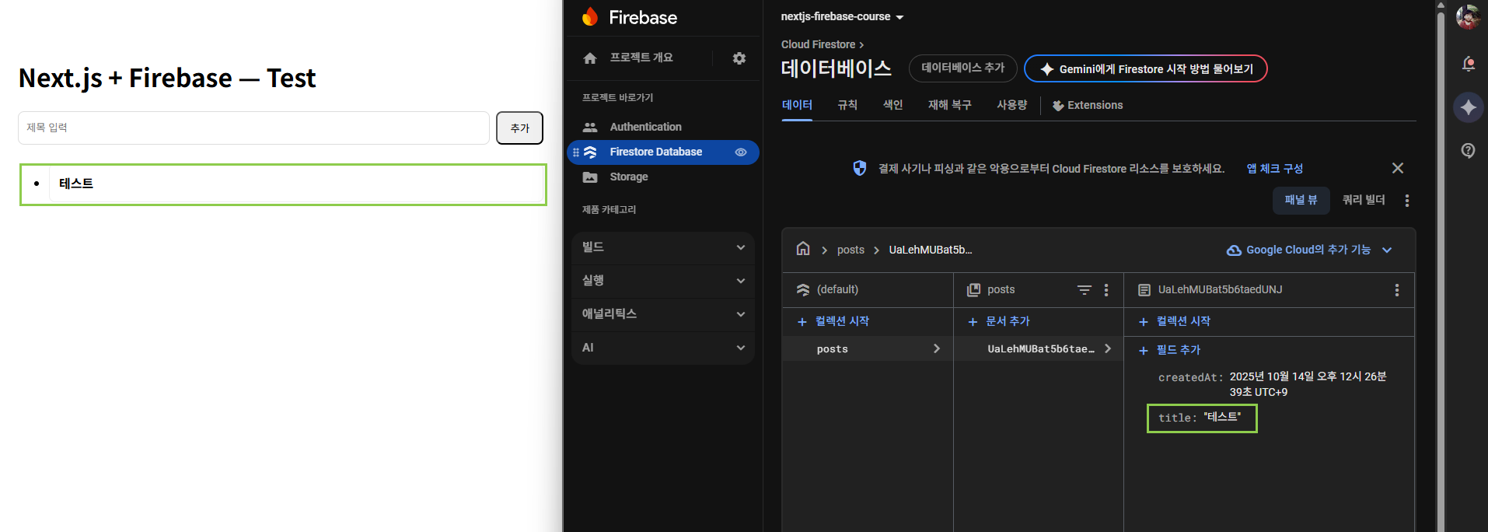The width and height of the screenshot is (1488, 532).
Task: Click the Authentication people icon
Action: tap(590, 127)
